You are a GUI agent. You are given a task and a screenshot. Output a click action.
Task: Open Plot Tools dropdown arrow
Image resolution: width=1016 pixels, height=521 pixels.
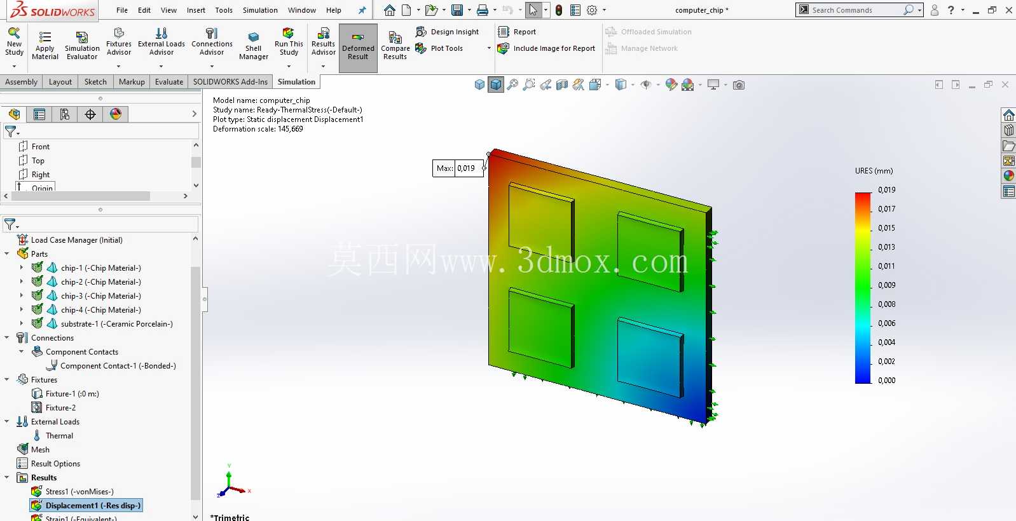tap(489, 48)
